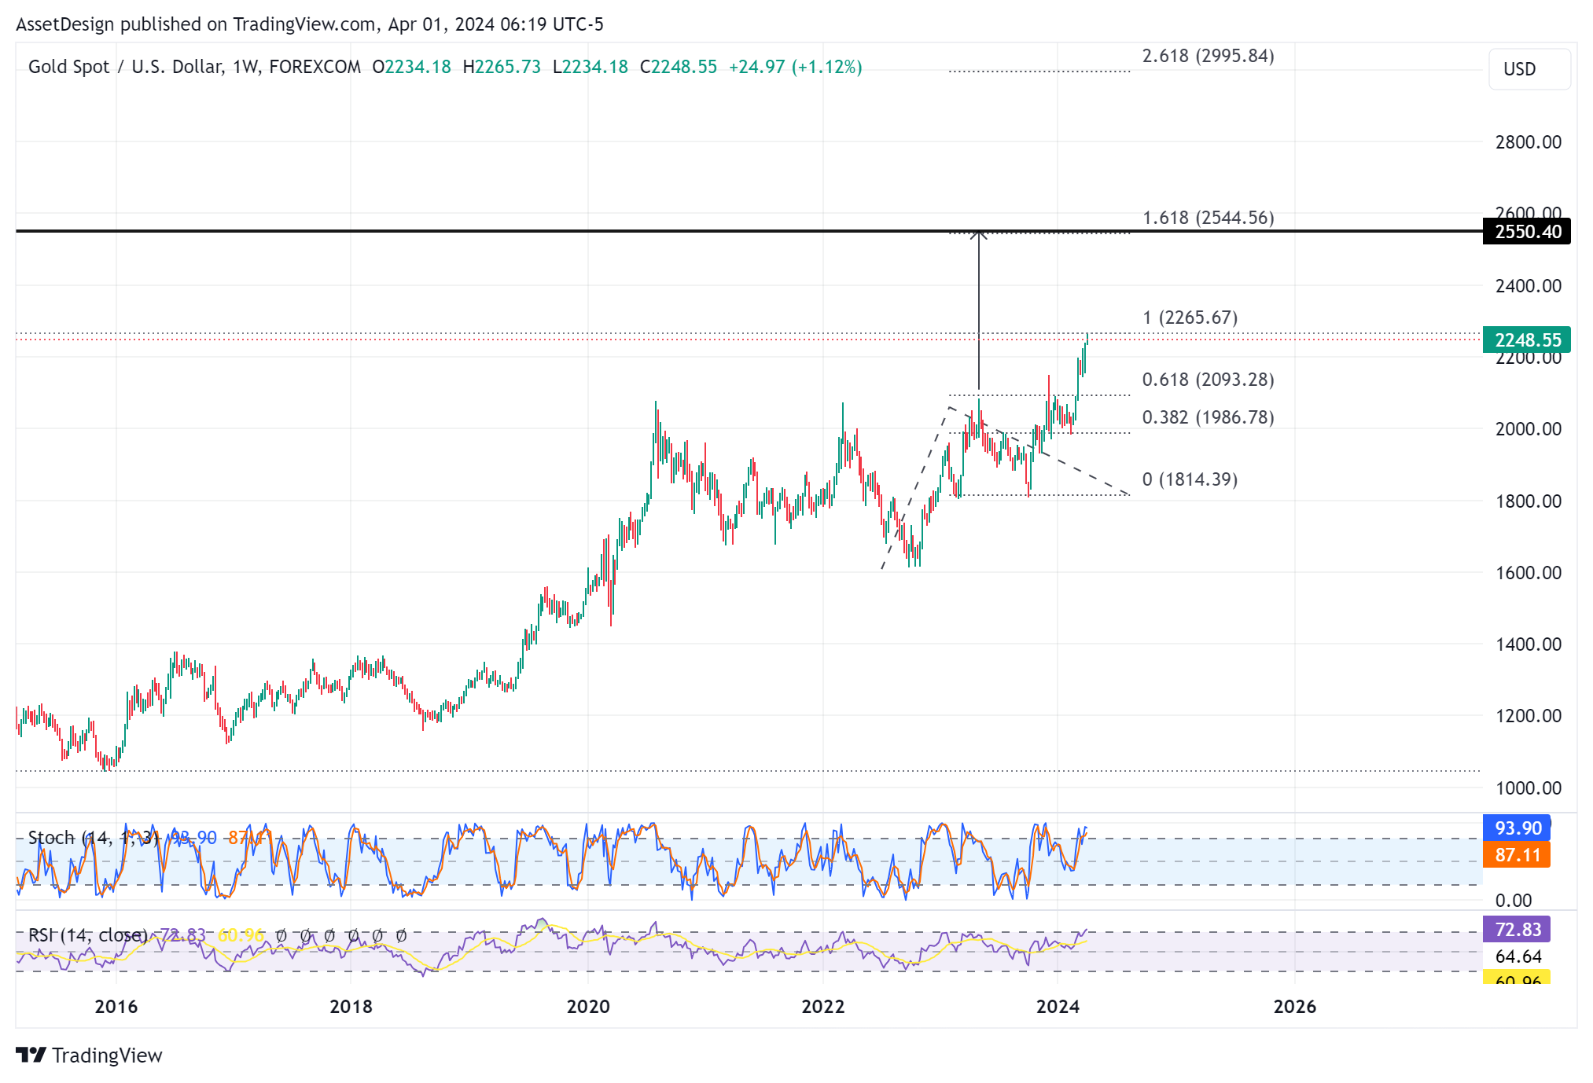
Task: Click the 0 (1814.39) Fibonacci label
Action: (1190, 479)
